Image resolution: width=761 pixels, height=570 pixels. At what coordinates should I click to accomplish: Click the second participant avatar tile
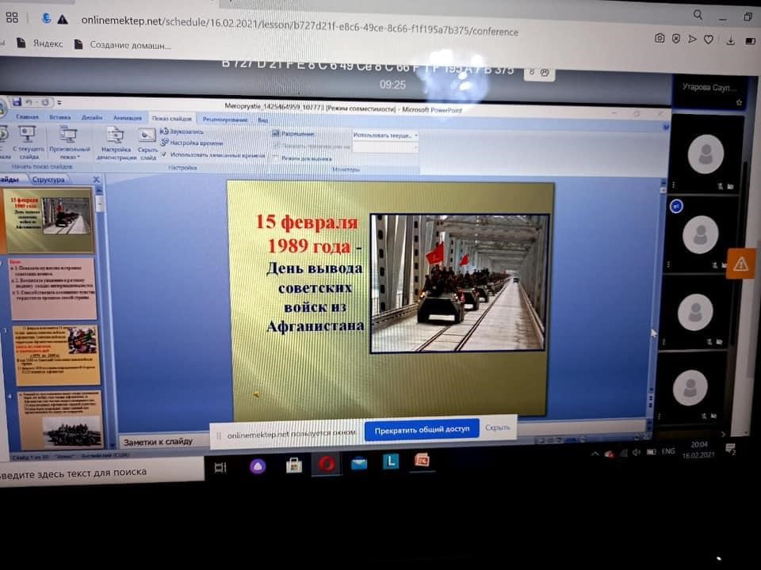[700, 235]
